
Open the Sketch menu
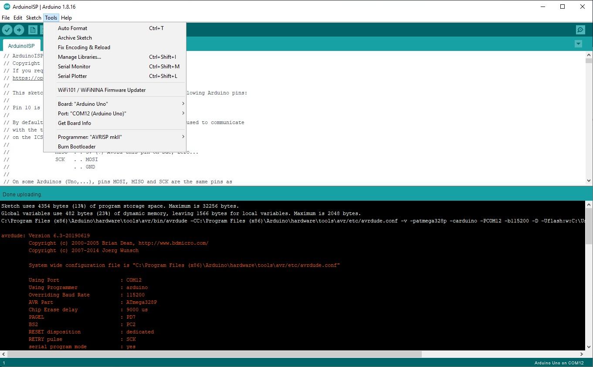click(34, 18)
